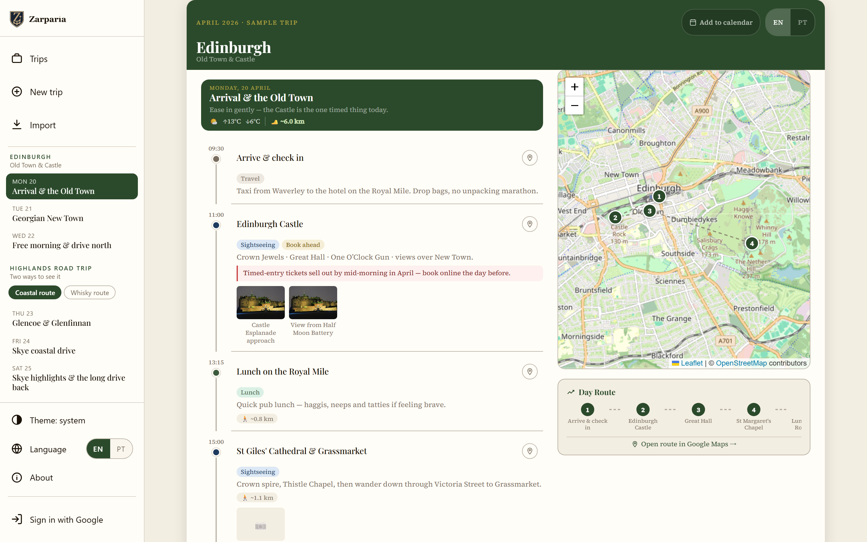Show St Giles' Cathedral location pin

tap(530, 451)
